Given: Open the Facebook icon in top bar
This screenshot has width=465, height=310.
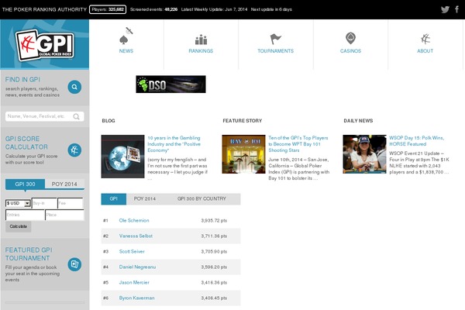Looking at the screenshot, I should [457, 9].
